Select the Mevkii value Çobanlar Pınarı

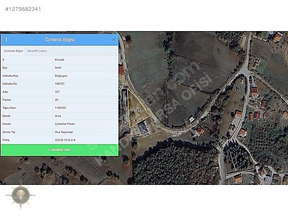click(x=65, y=124)
